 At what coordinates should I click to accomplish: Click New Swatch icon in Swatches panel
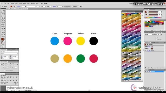(160, 30)
